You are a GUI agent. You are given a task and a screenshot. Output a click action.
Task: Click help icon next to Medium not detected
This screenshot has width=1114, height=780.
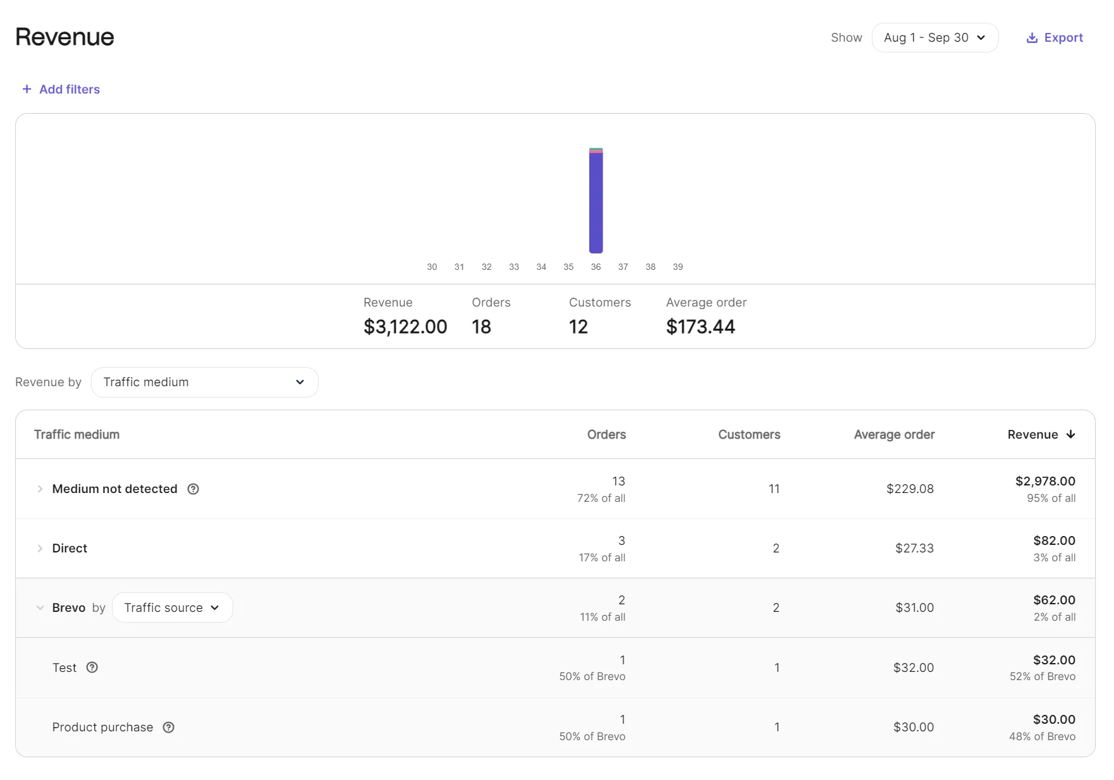(193, 489)
